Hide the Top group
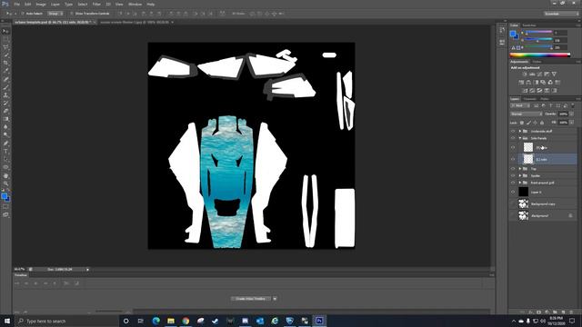The width and height of the screenshot is (582, 327). (x=513, y=169)
